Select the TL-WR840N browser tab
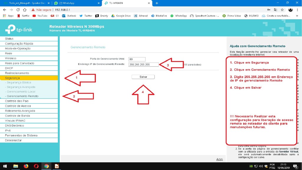This screenshot has width=302, height=170. coord(127,3)
